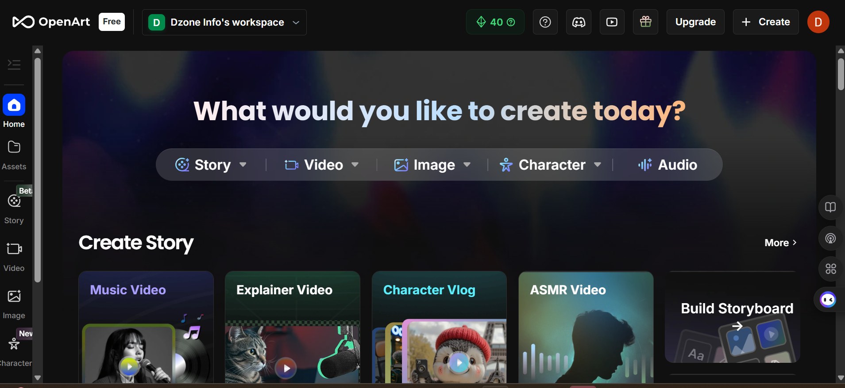Open Image in the sidebar
Screen dimensions: 845x388
click(14, 304)
